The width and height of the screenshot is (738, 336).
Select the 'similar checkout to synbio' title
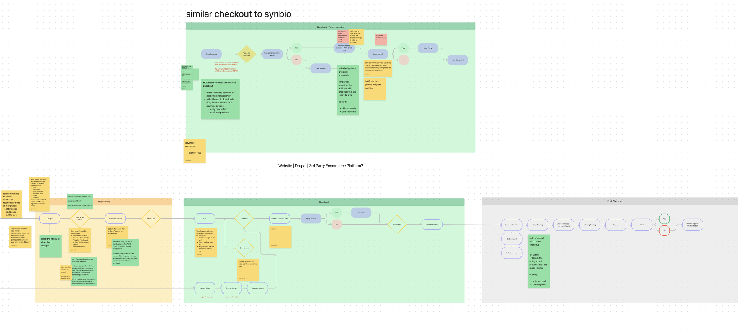coord(239,14)
